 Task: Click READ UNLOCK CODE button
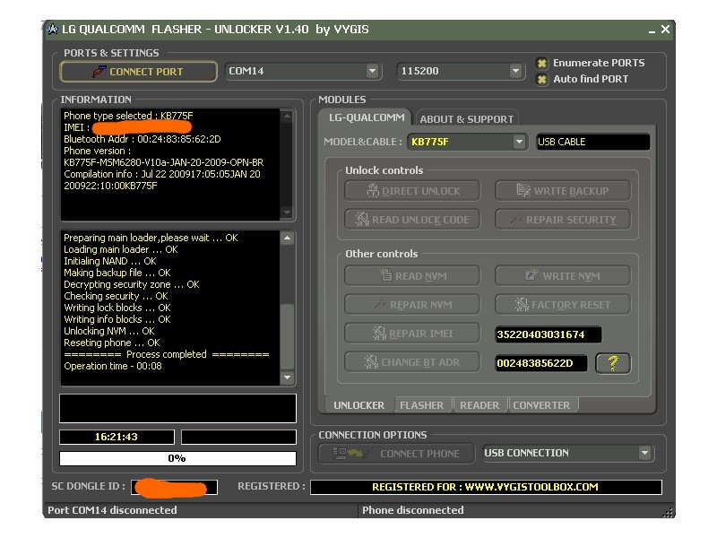(412, 220)
